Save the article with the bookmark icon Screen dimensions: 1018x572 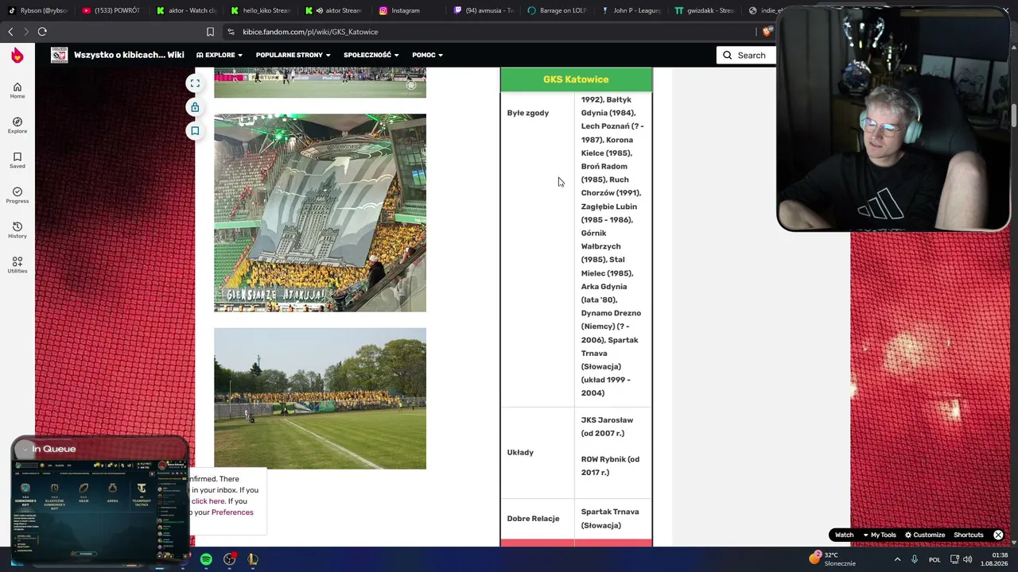pos(195,130)
